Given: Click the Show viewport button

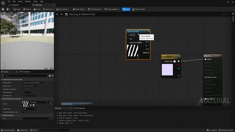Looking at the screenshot, I should tap(25, 14).
